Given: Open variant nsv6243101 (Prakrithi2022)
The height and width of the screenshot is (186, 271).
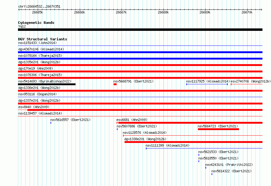Looking at the screenshot, I should (x=229, y=165).
